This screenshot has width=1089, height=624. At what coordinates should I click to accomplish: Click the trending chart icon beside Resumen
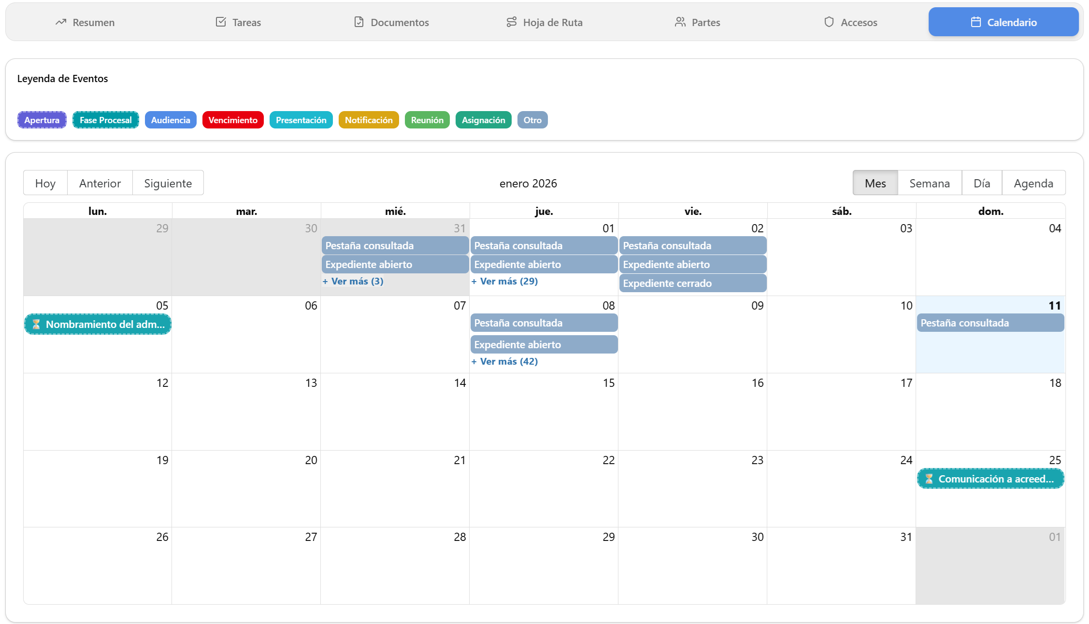(61, 22)
